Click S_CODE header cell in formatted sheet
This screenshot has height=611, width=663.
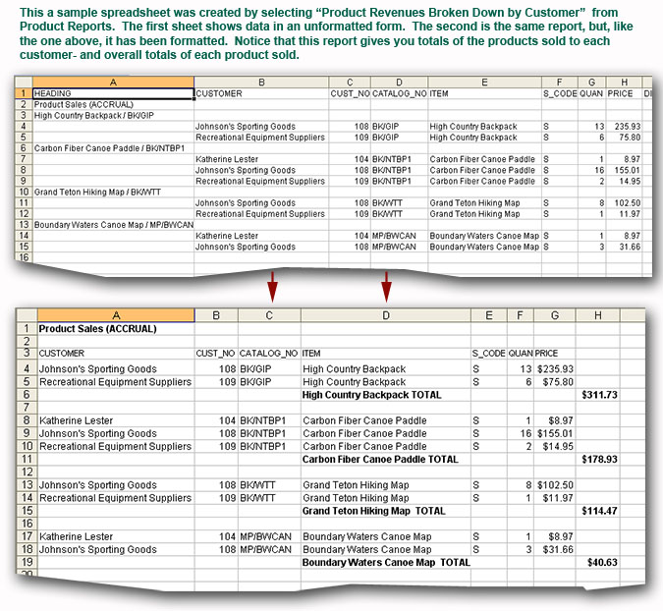[488, 353]
